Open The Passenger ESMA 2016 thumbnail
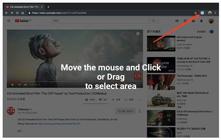The width and height of the screenshot is (221, 140). tap(161, 82)
